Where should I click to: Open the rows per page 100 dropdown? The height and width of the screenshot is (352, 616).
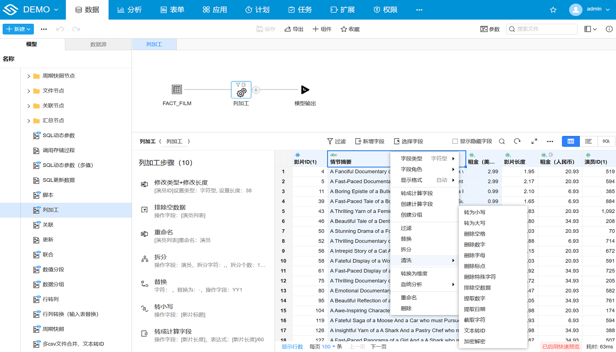tap(328, 347)
